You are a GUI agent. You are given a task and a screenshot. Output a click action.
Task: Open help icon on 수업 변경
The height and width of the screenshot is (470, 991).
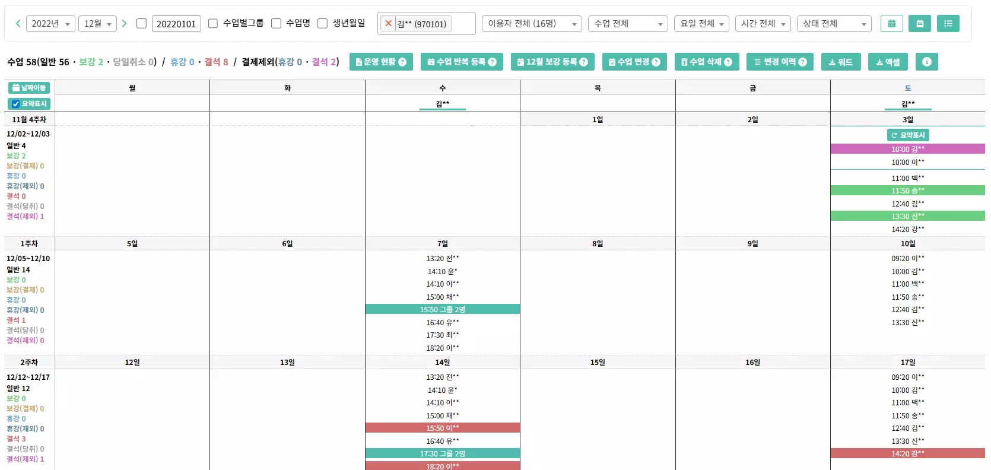click(656, 62)
